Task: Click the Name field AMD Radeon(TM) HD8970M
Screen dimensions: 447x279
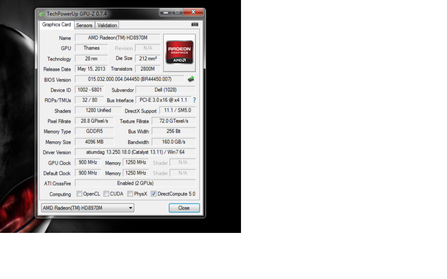Action: tap(118, 38)
